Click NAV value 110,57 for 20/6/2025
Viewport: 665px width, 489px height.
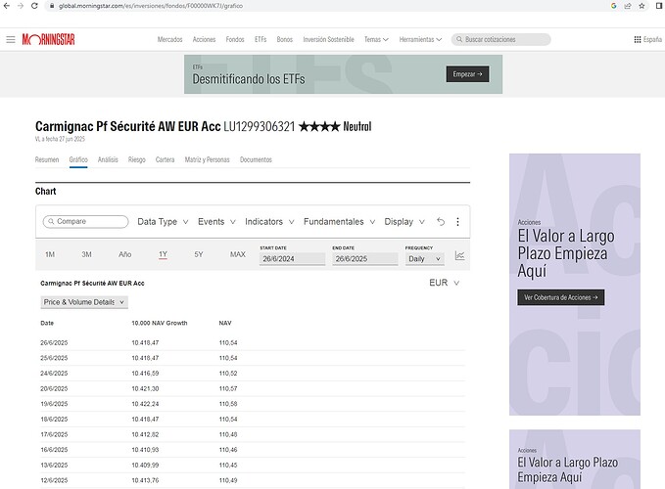[228, 388]
